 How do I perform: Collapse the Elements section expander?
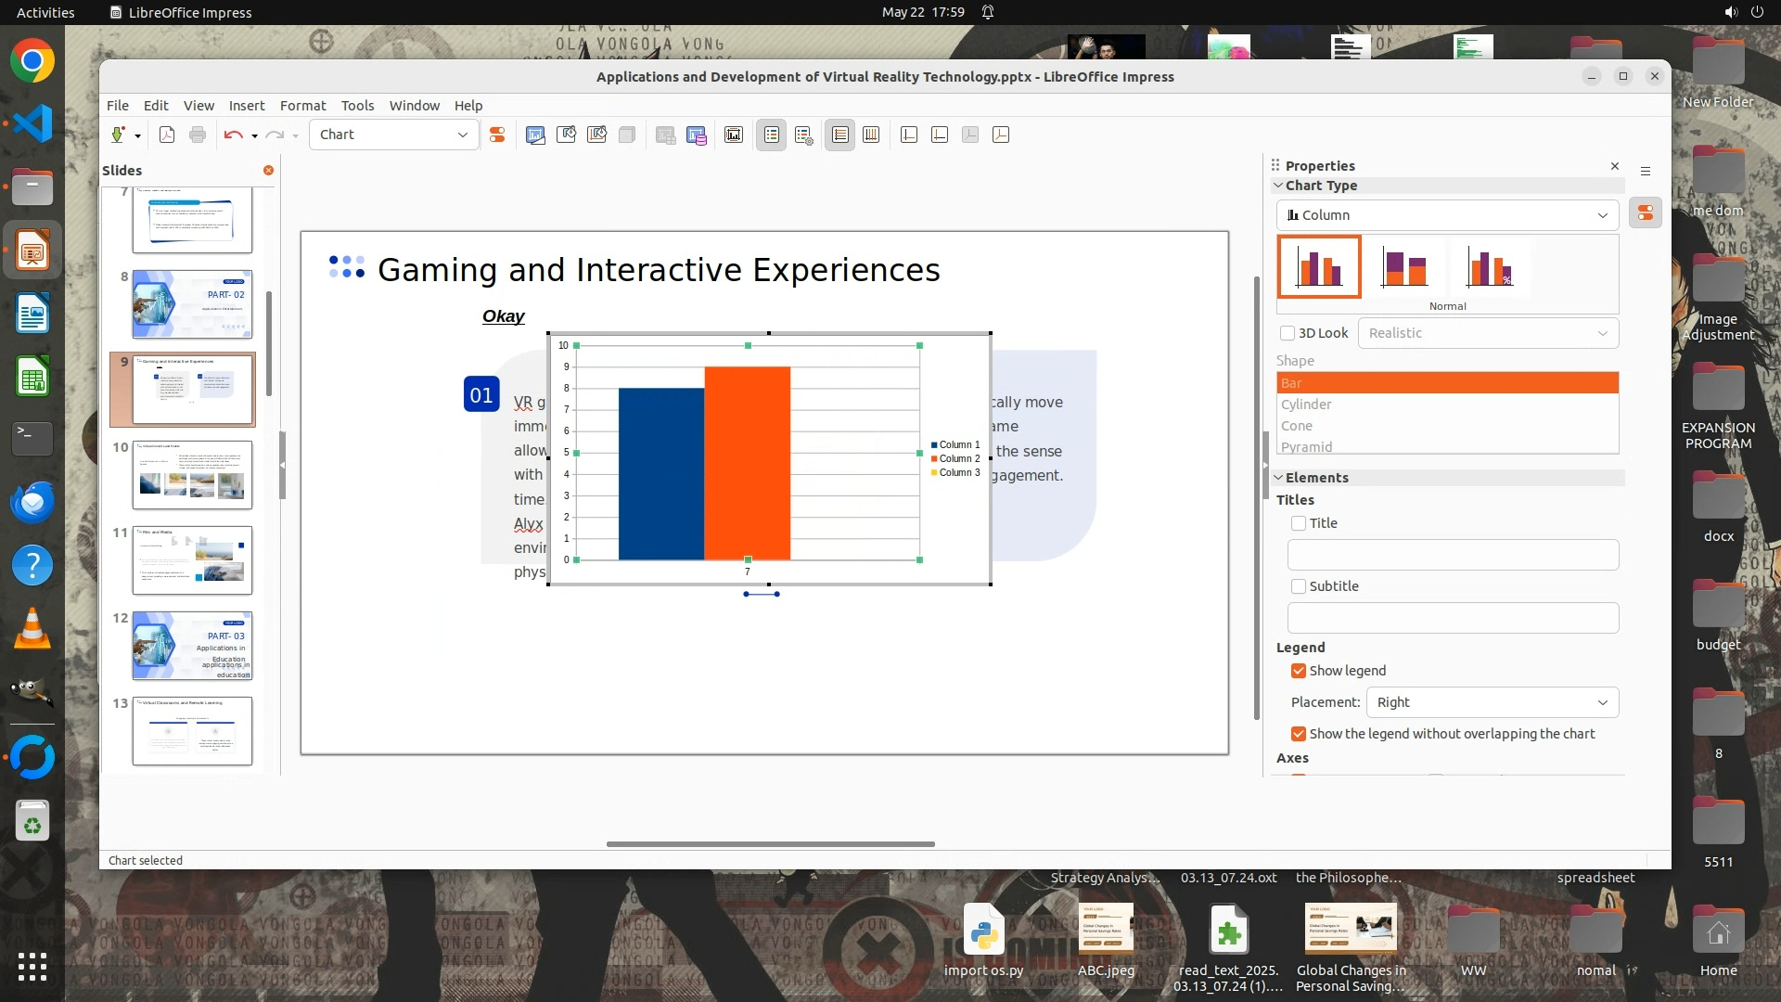(x=1278, y=478)
